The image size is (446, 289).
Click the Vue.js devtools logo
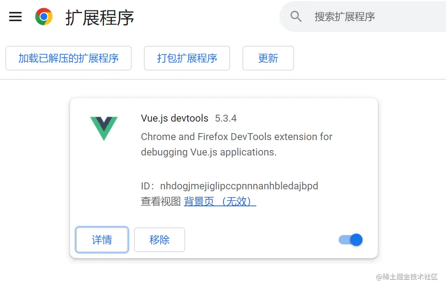coord(104,128)
